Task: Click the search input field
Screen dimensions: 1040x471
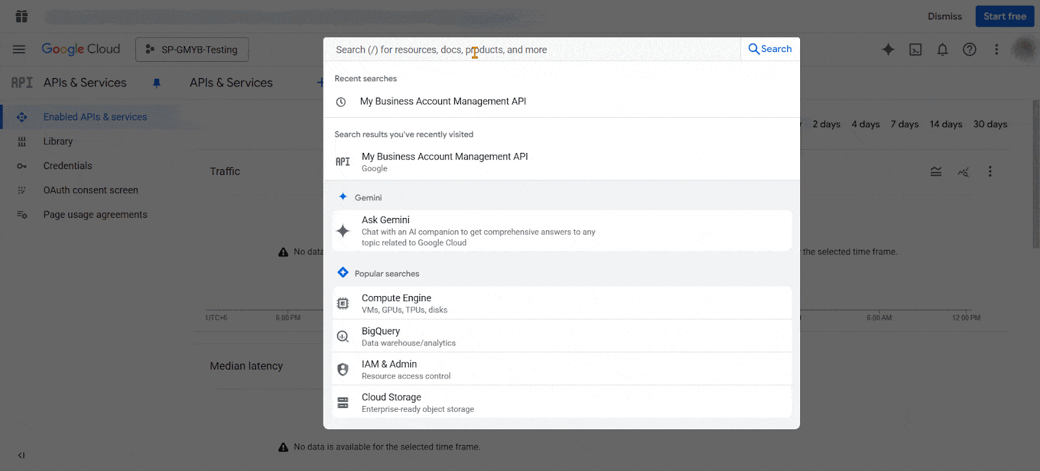Action: pos(533,49)
